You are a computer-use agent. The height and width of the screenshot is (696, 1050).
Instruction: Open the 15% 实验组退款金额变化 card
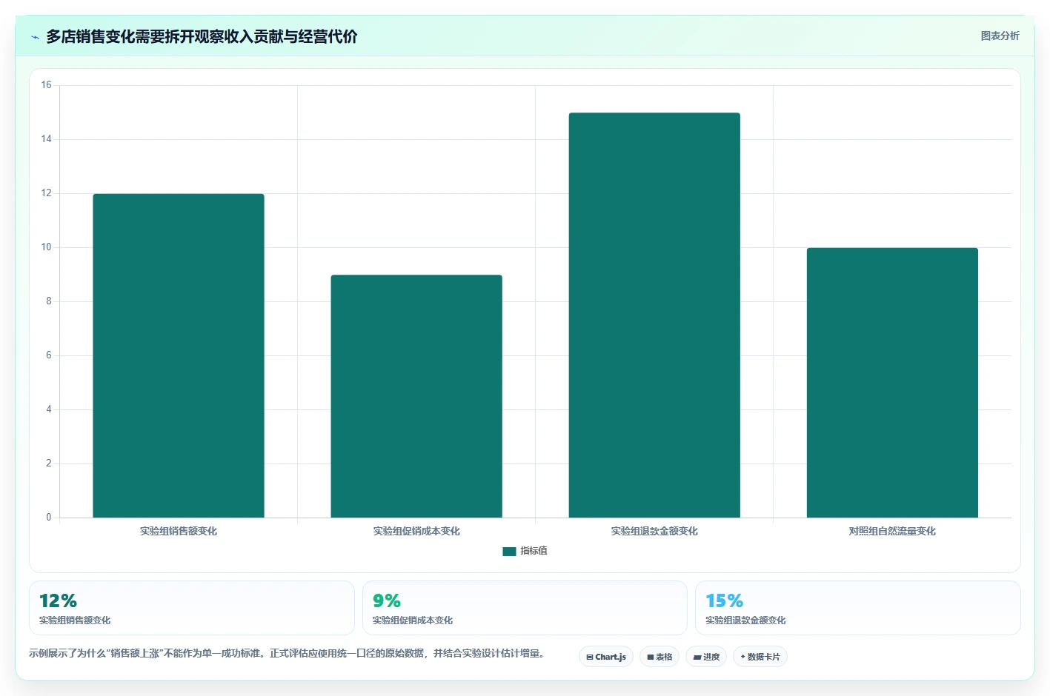[x=858, y=608]
